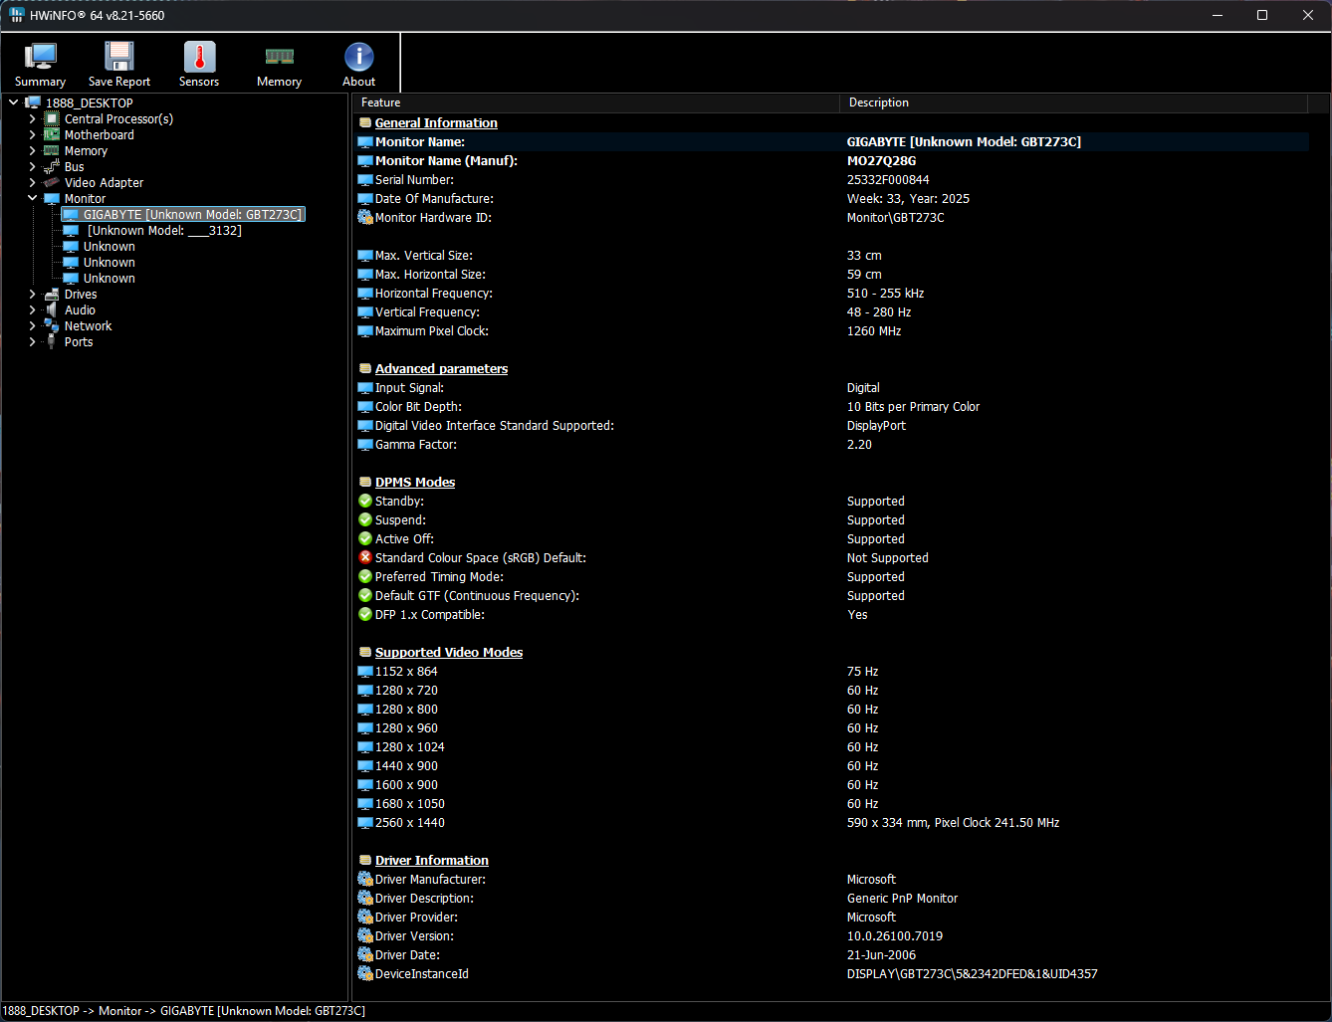
Task: Click the Memory module icon in tree
Action: [x=52, y=150]
